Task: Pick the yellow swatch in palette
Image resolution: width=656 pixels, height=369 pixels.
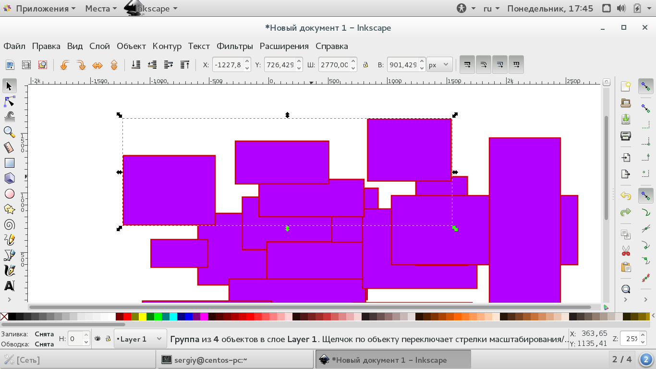Action: pos(143,317)
